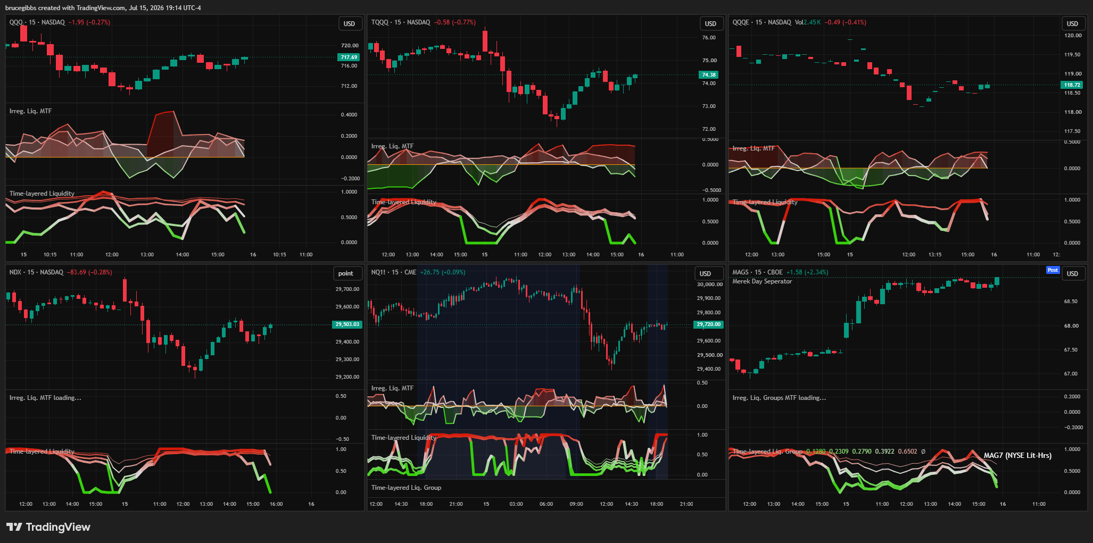The image size is (1093, 543).
Task: Select the TQQQ · 15 · NASDAQ symbol title
Action: tap(401, 22)
